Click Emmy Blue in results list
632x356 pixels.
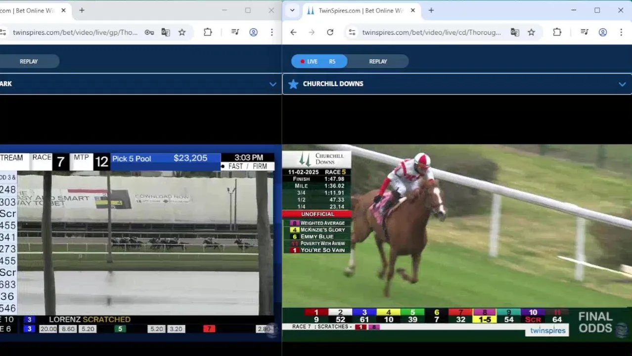pos(317,237)
